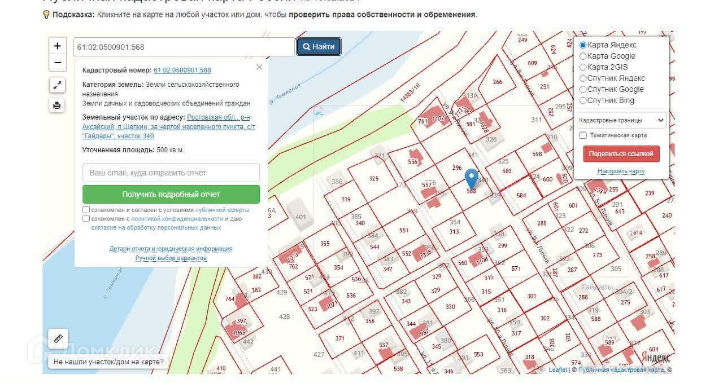Click parcel 584 on the map

click(x=521, y=196)
